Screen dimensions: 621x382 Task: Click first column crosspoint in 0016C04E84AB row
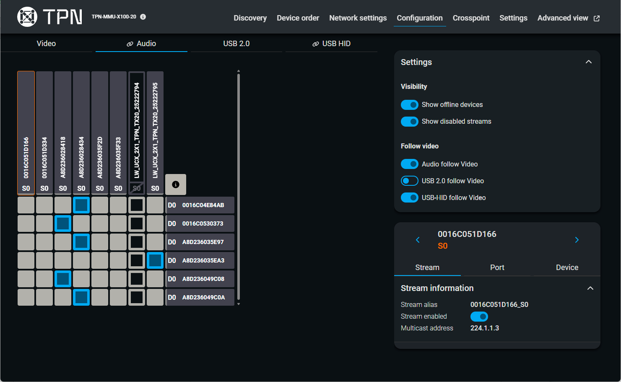pyautogui.click(x=26, y=205)
